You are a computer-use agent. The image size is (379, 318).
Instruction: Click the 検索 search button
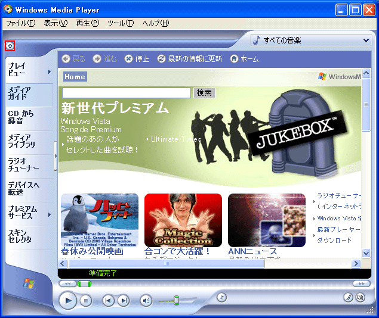204,93
